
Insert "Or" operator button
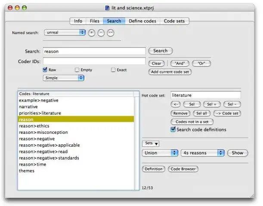pos(201,64)
